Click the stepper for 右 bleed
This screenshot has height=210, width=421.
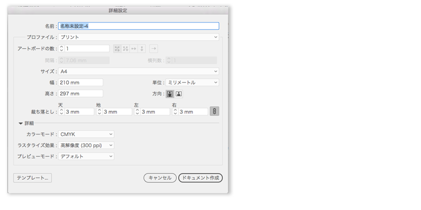[175, 111]
